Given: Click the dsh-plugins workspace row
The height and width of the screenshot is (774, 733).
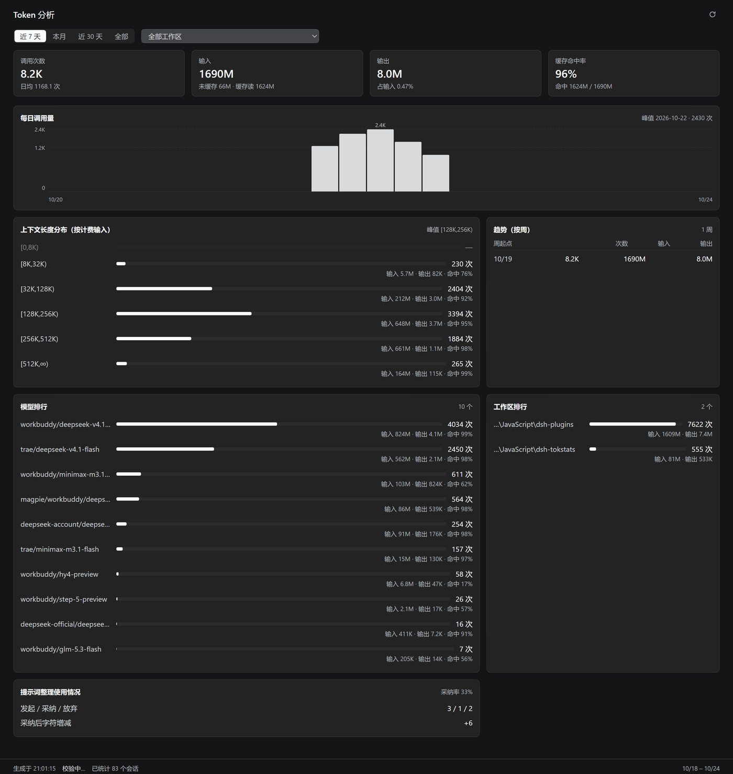Looking at the screenshot, I should pos(603,429).
